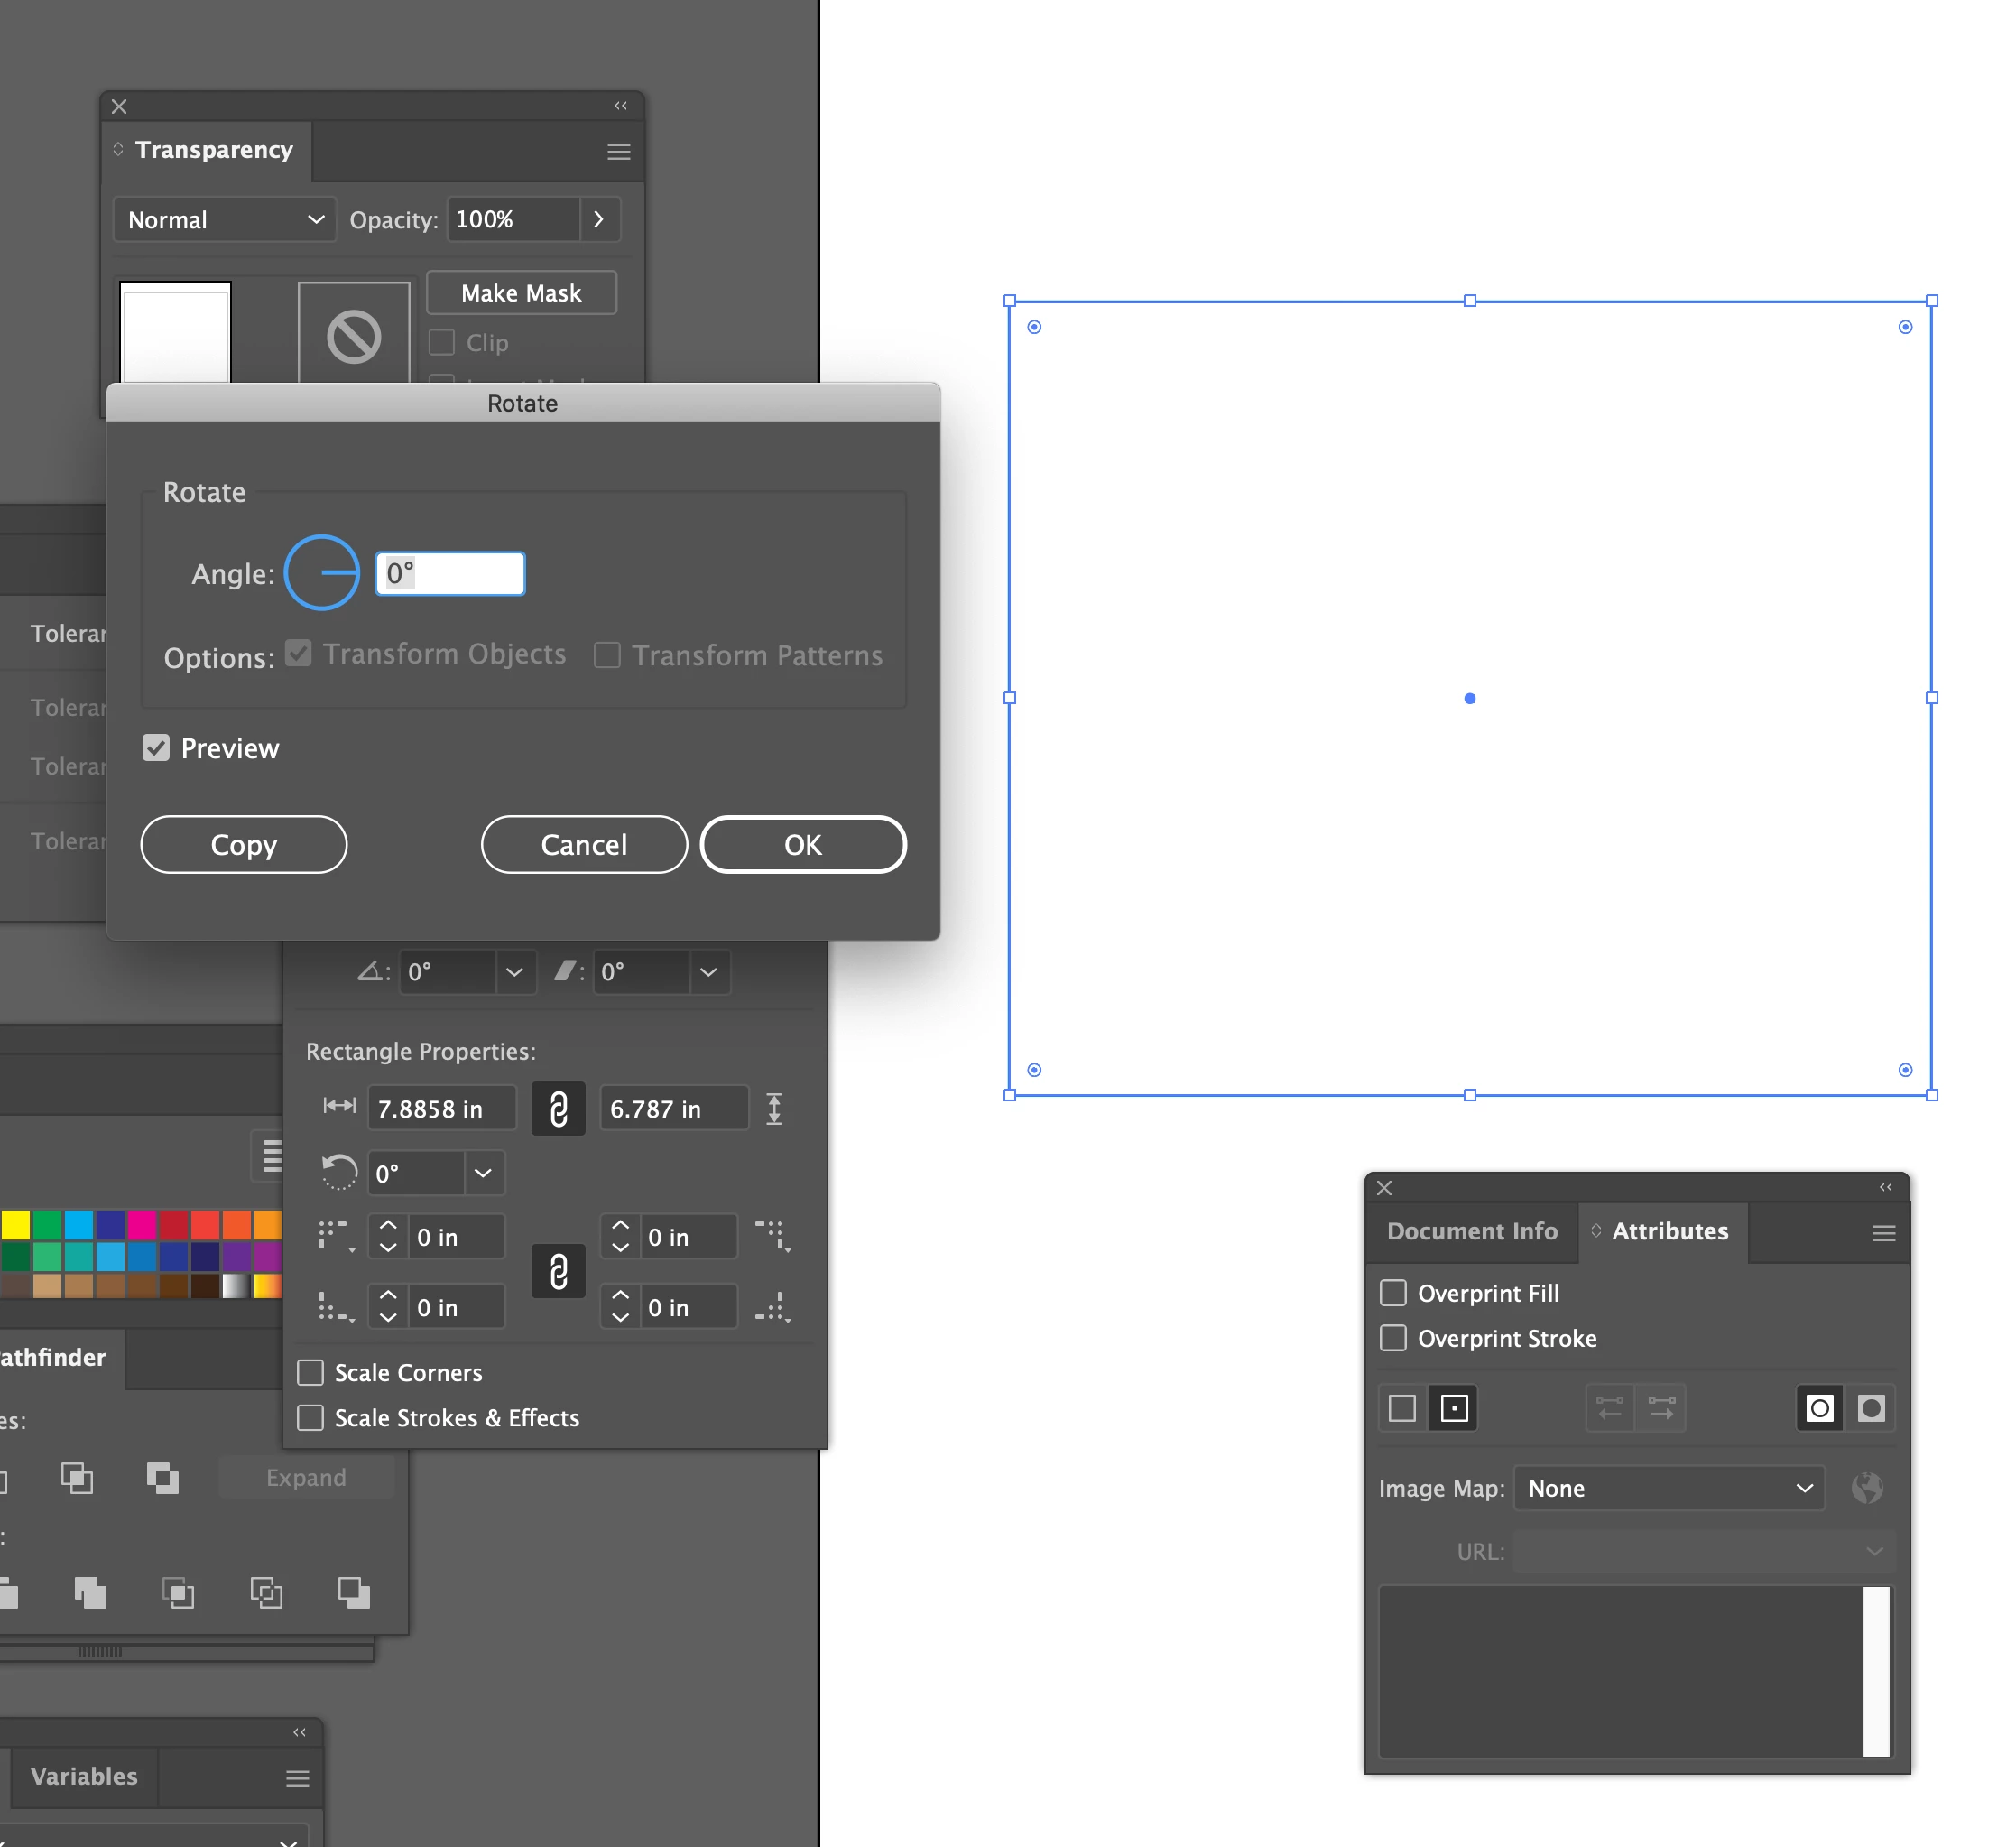Image resolution: width=2016 pixels, height=1847 pixels.
Task: Switch to the Document Info tab
Action: coord(1471,1230)
